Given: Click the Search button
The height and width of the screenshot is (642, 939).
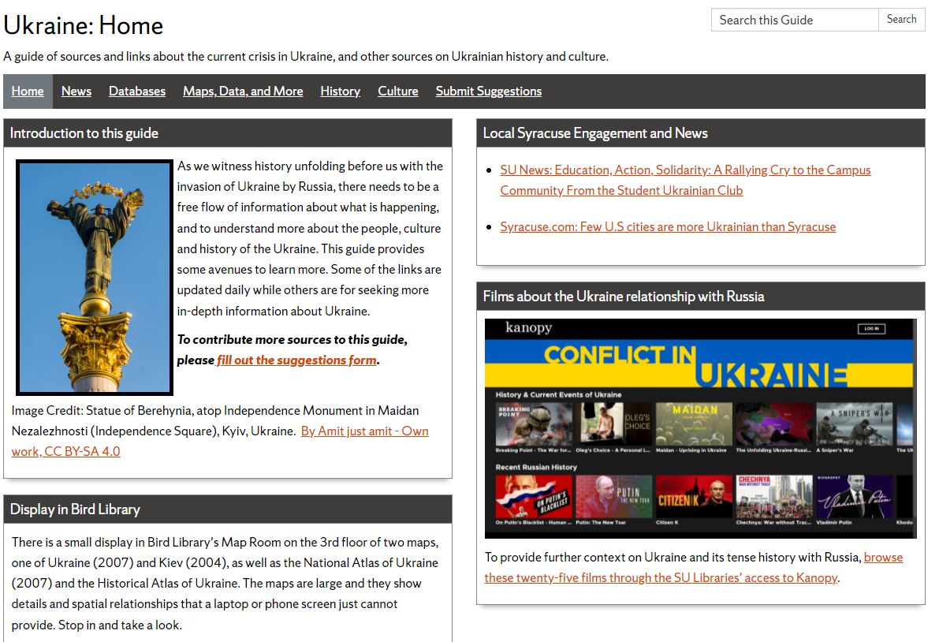Looking at the screenshot, I should coord(901,20).
